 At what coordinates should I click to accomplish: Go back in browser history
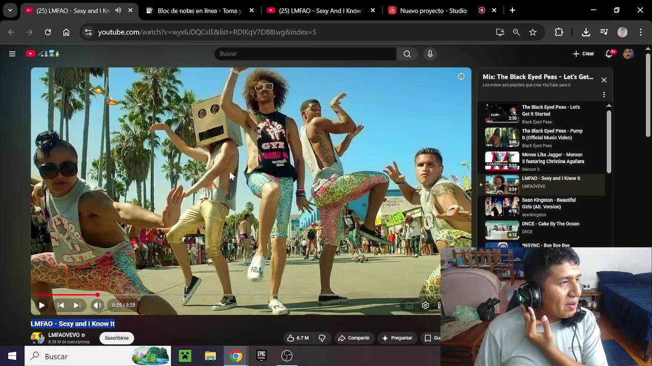11,32
